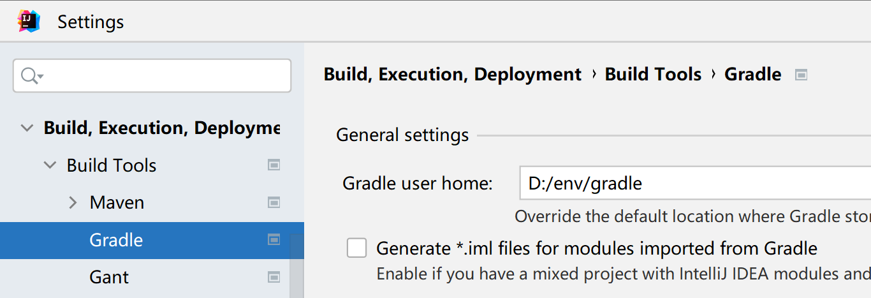The image size is (871, 298).
Task: Click Build, Execution, Deployment in the breadcrumb
Action: pyautogui.click(x=453, y=75)
